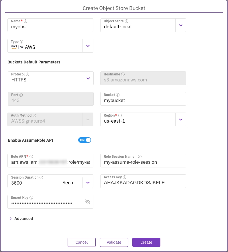Open the Protocol dropdown showing HTTPS
Screen dimensions: 228x252
[88, 78]
